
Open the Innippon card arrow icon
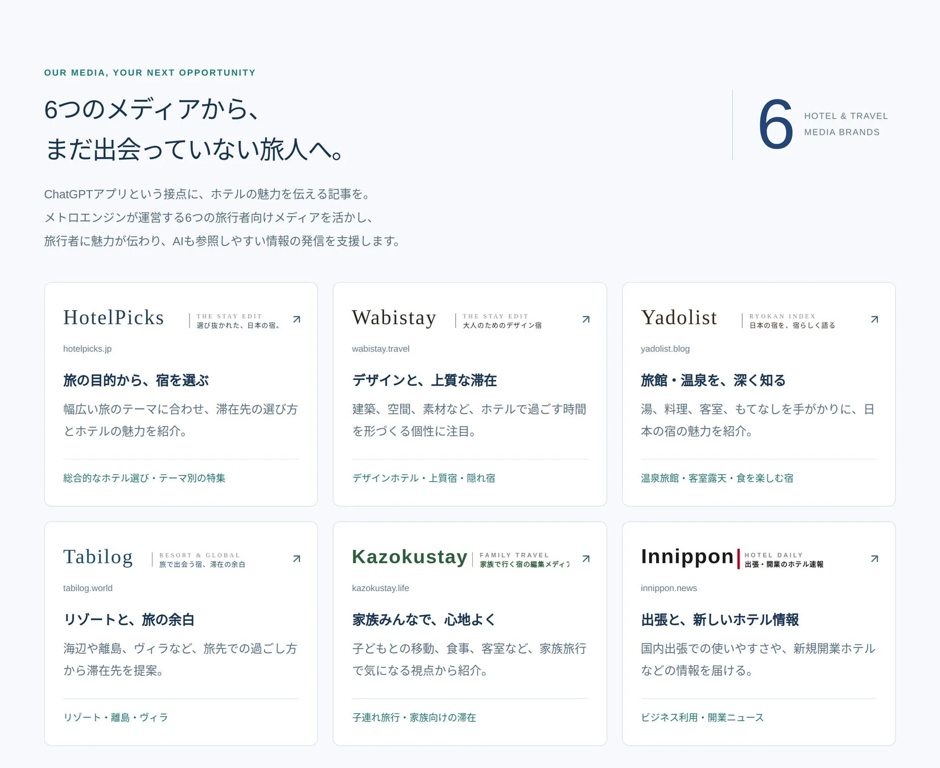coord(875,559)
